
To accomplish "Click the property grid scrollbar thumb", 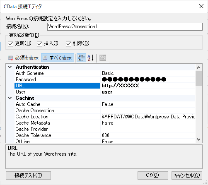I will click(x=198, y=78).
